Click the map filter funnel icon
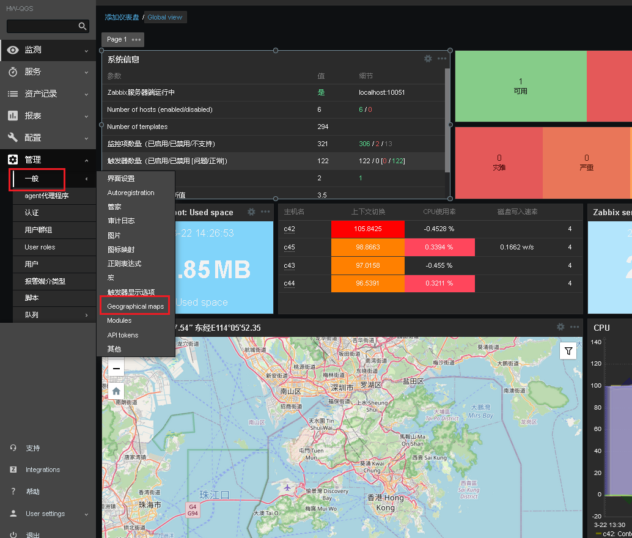 tap(568, 351)
